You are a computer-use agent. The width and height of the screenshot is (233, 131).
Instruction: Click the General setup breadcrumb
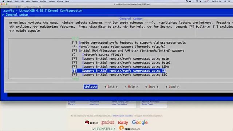(17, 15)
